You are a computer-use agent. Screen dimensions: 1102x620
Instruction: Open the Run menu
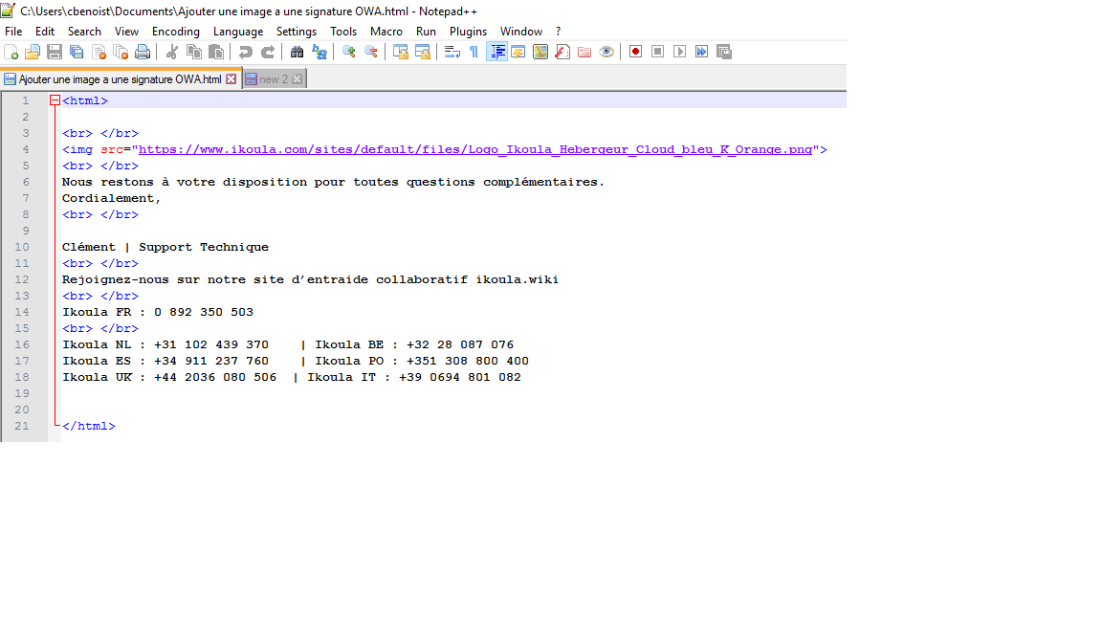pyautogui.click(x=426, y=32)
